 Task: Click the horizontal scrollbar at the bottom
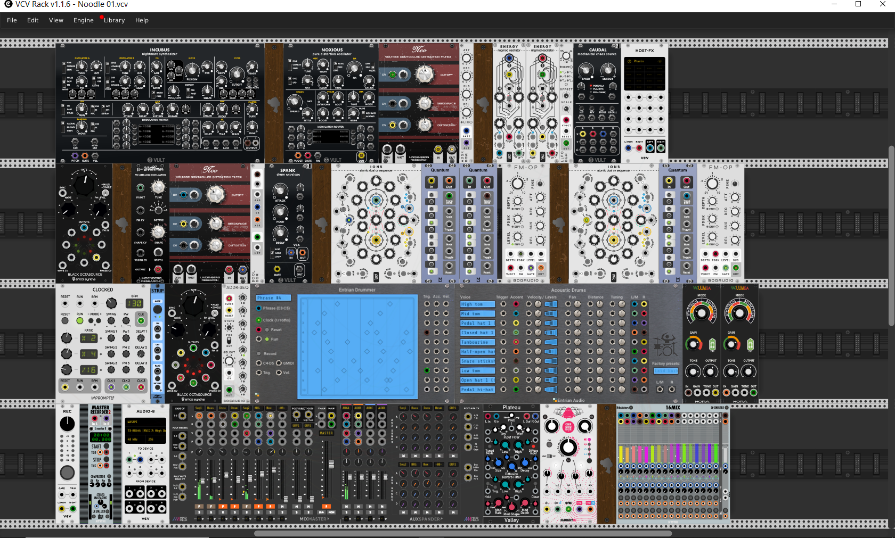[462, 533]
